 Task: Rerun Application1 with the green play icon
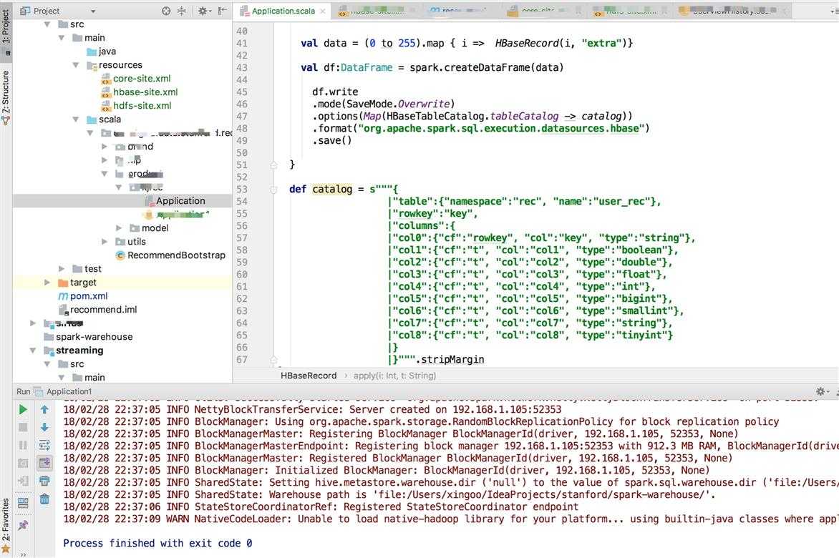tap(22, 409)
